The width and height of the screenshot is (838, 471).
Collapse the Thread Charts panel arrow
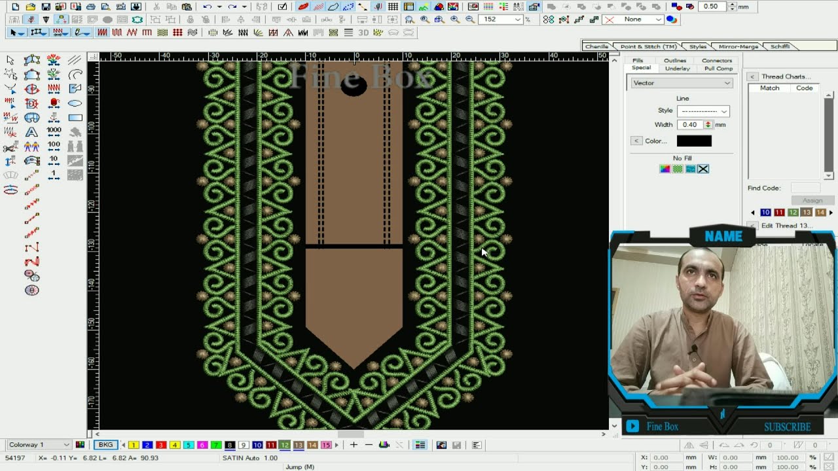752,77
